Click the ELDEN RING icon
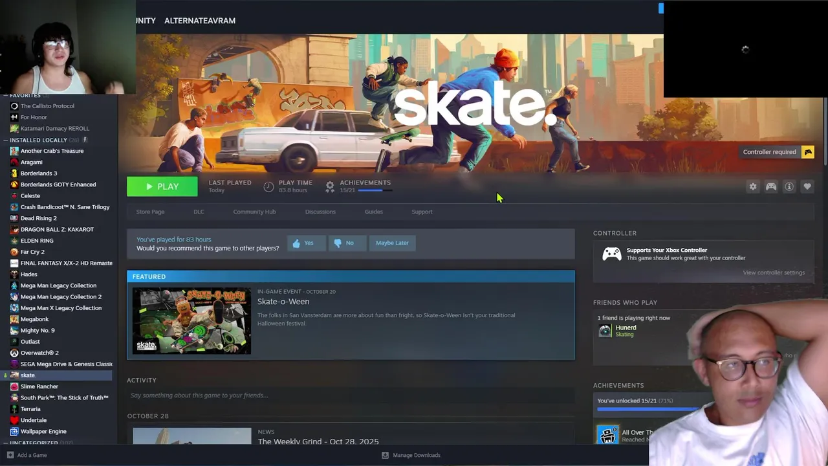This screenshot has height=466, width=828. click(14, 241)
